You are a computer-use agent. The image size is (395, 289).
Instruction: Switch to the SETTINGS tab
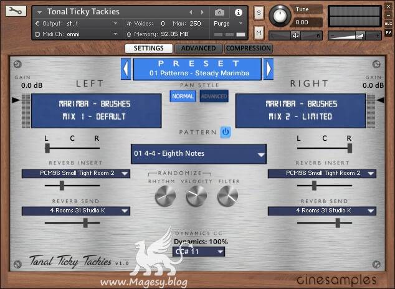pos(149,49)
